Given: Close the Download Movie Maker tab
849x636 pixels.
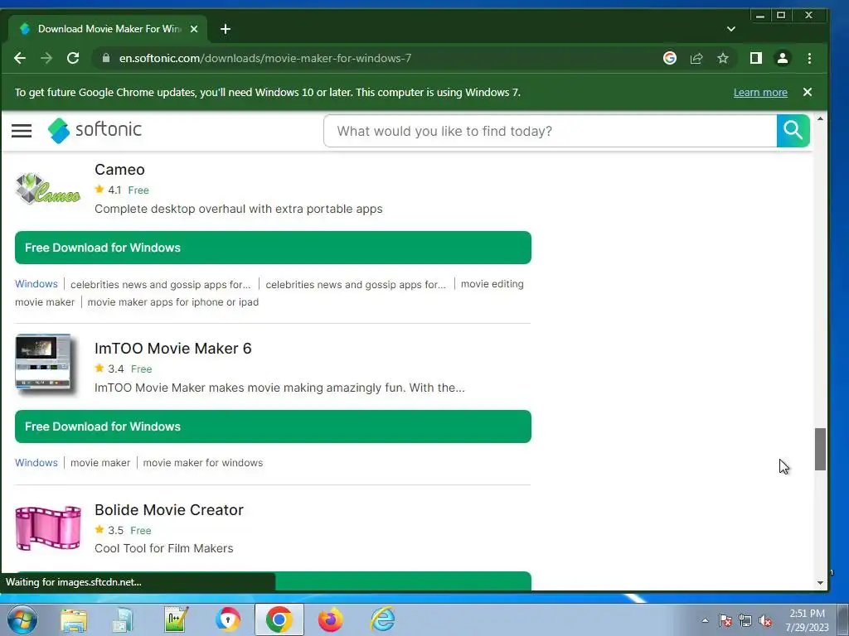Looking at the screenshot, I should [194, 29].
